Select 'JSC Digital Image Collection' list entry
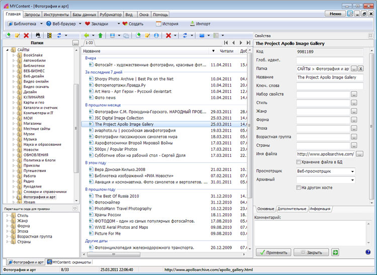The width and height of the screenshot is (377, 275). click(x=119, y=118)
